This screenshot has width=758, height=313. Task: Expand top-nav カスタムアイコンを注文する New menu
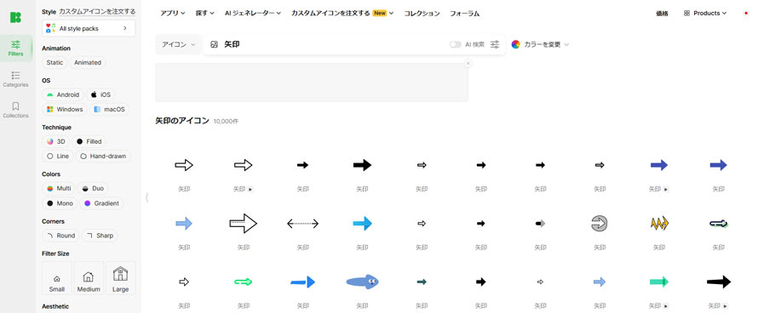point(342,14)
